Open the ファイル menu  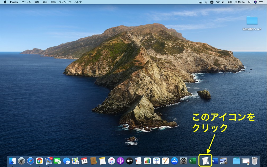(x=26, y=2)
